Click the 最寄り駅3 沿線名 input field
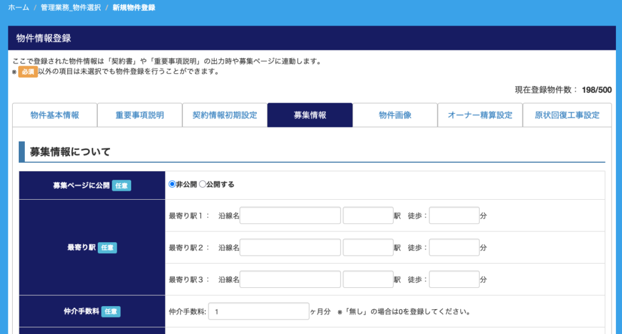The image size is (622, 334). pos(290,279)
